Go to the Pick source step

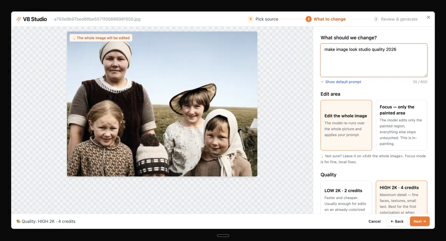(x=263, y=19)
